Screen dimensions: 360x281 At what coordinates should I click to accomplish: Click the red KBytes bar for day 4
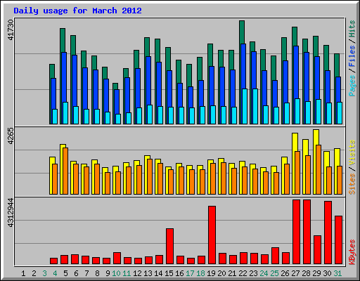click(54, 261)
